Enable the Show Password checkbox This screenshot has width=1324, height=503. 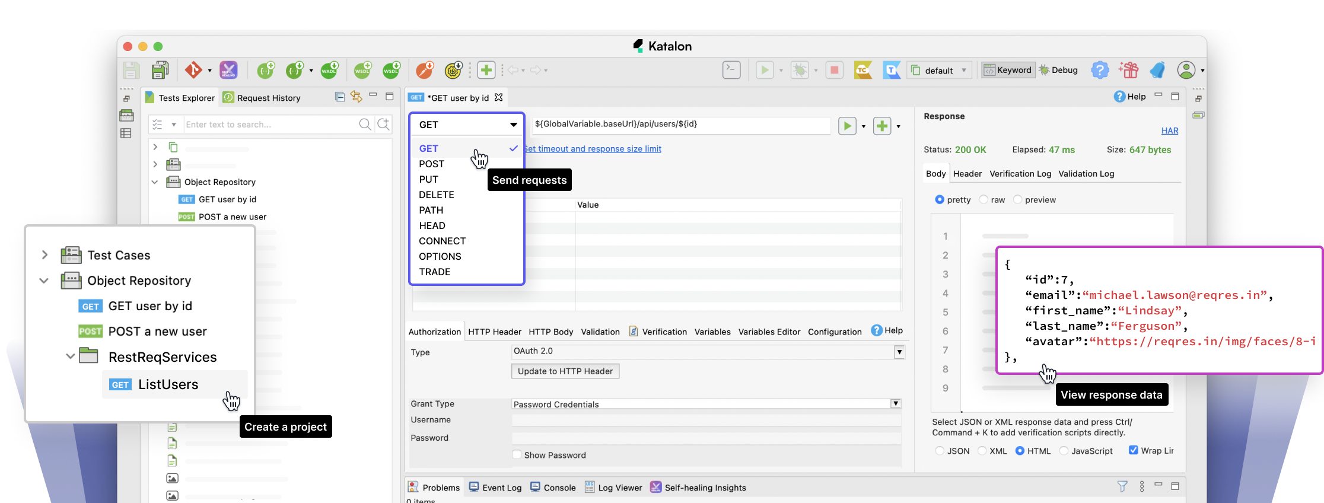point(517,454)
